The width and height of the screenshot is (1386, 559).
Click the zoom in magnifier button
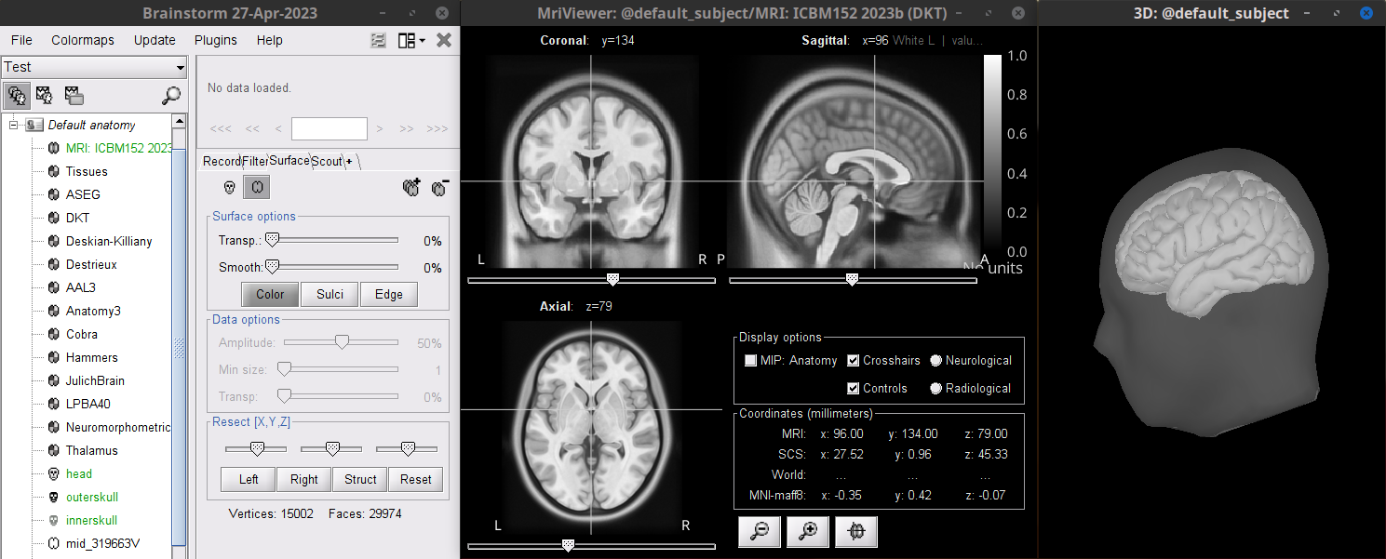click(808, 530)
